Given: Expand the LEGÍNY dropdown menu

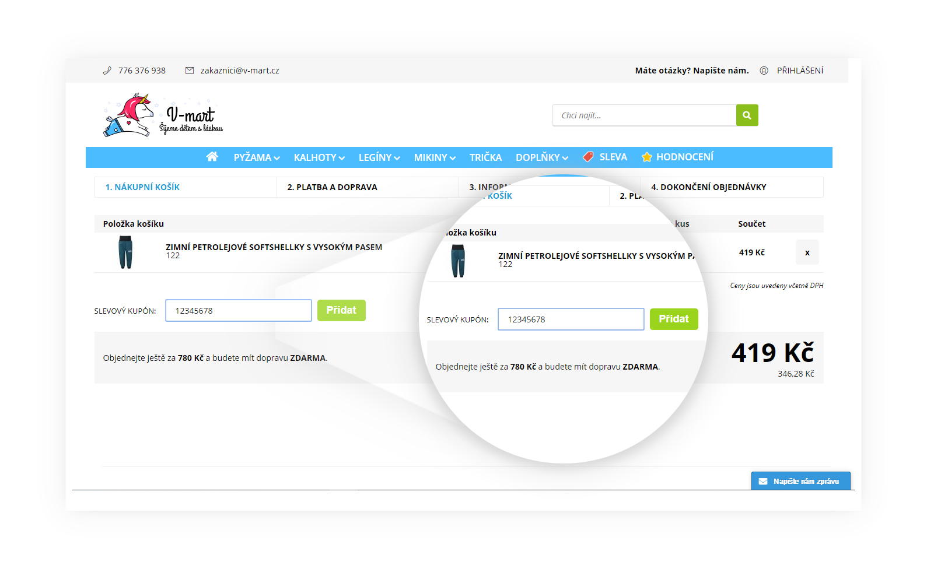Looking at the screenshot, I should pos(379,157).
